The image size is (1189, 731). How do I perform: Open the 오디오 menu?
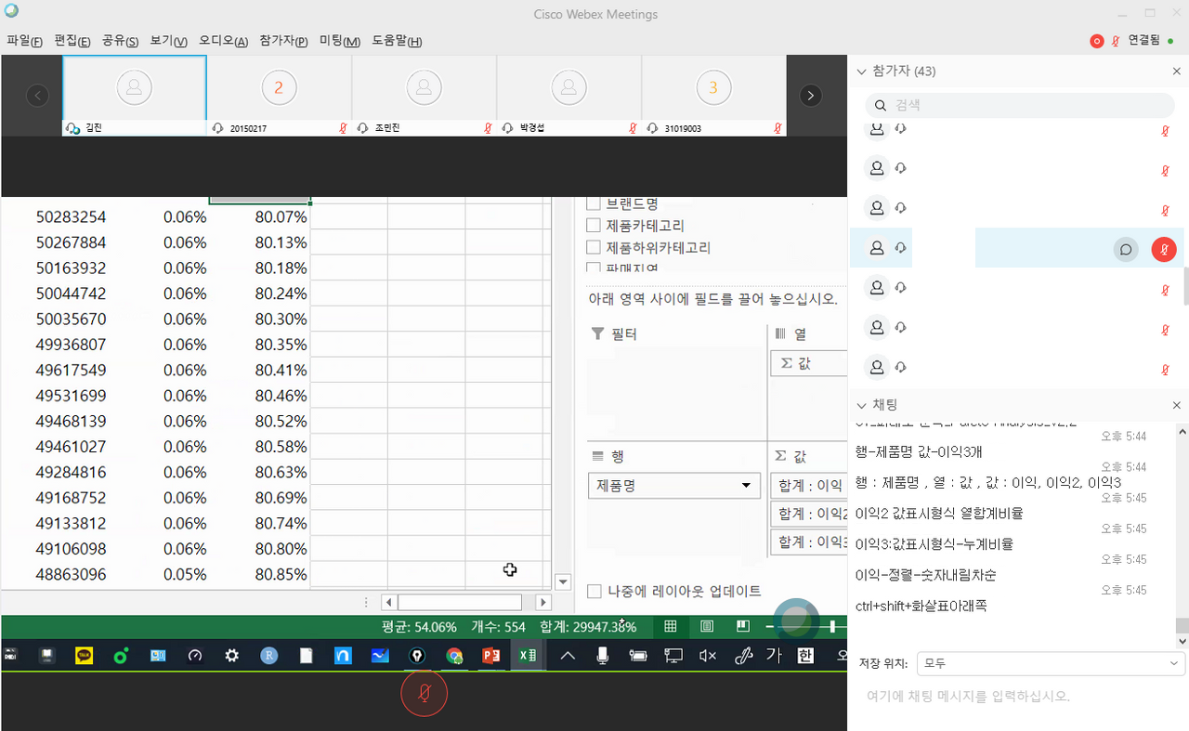pos(223,41)
